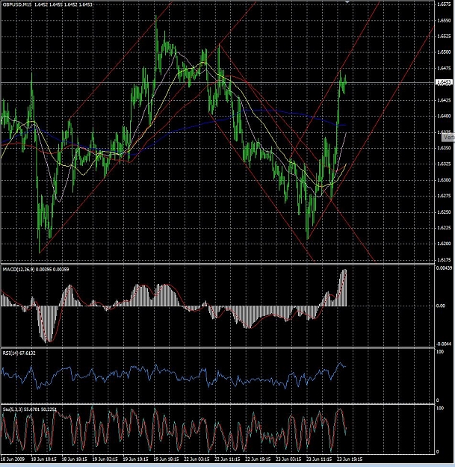Screen dimensions: 455x467
Task: Click the 22 Jun 19:15 time label
Action: (x=259, y=460)
